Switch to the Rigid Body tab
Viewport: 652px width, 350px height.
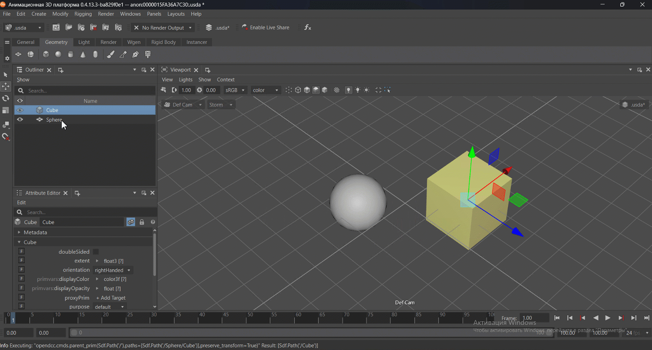[163, 42]
